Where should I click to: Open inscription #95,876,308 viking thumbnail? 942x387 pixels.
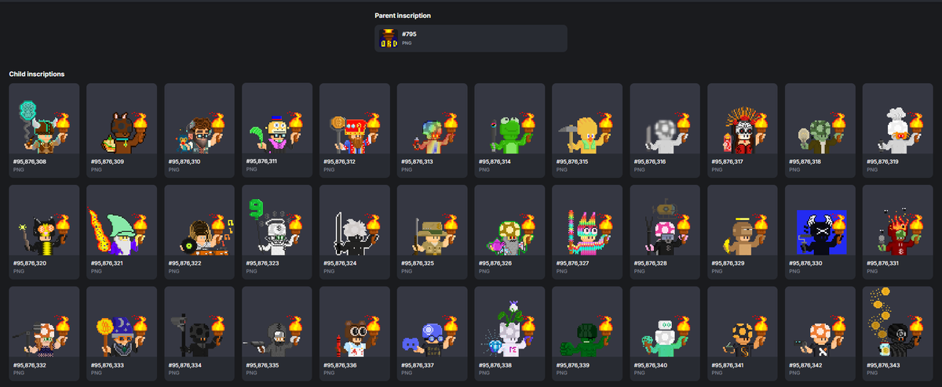pyautogui.click(x=44, y=119)
